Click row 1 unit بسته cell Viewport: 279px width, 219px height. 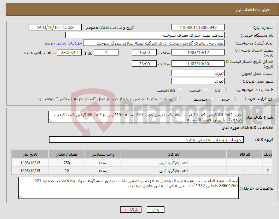click(103, 163)
